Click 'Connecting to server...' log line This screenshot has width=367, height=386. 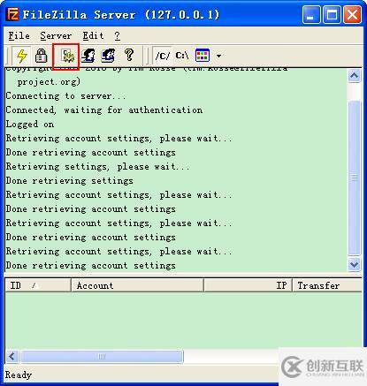point(65,96)
